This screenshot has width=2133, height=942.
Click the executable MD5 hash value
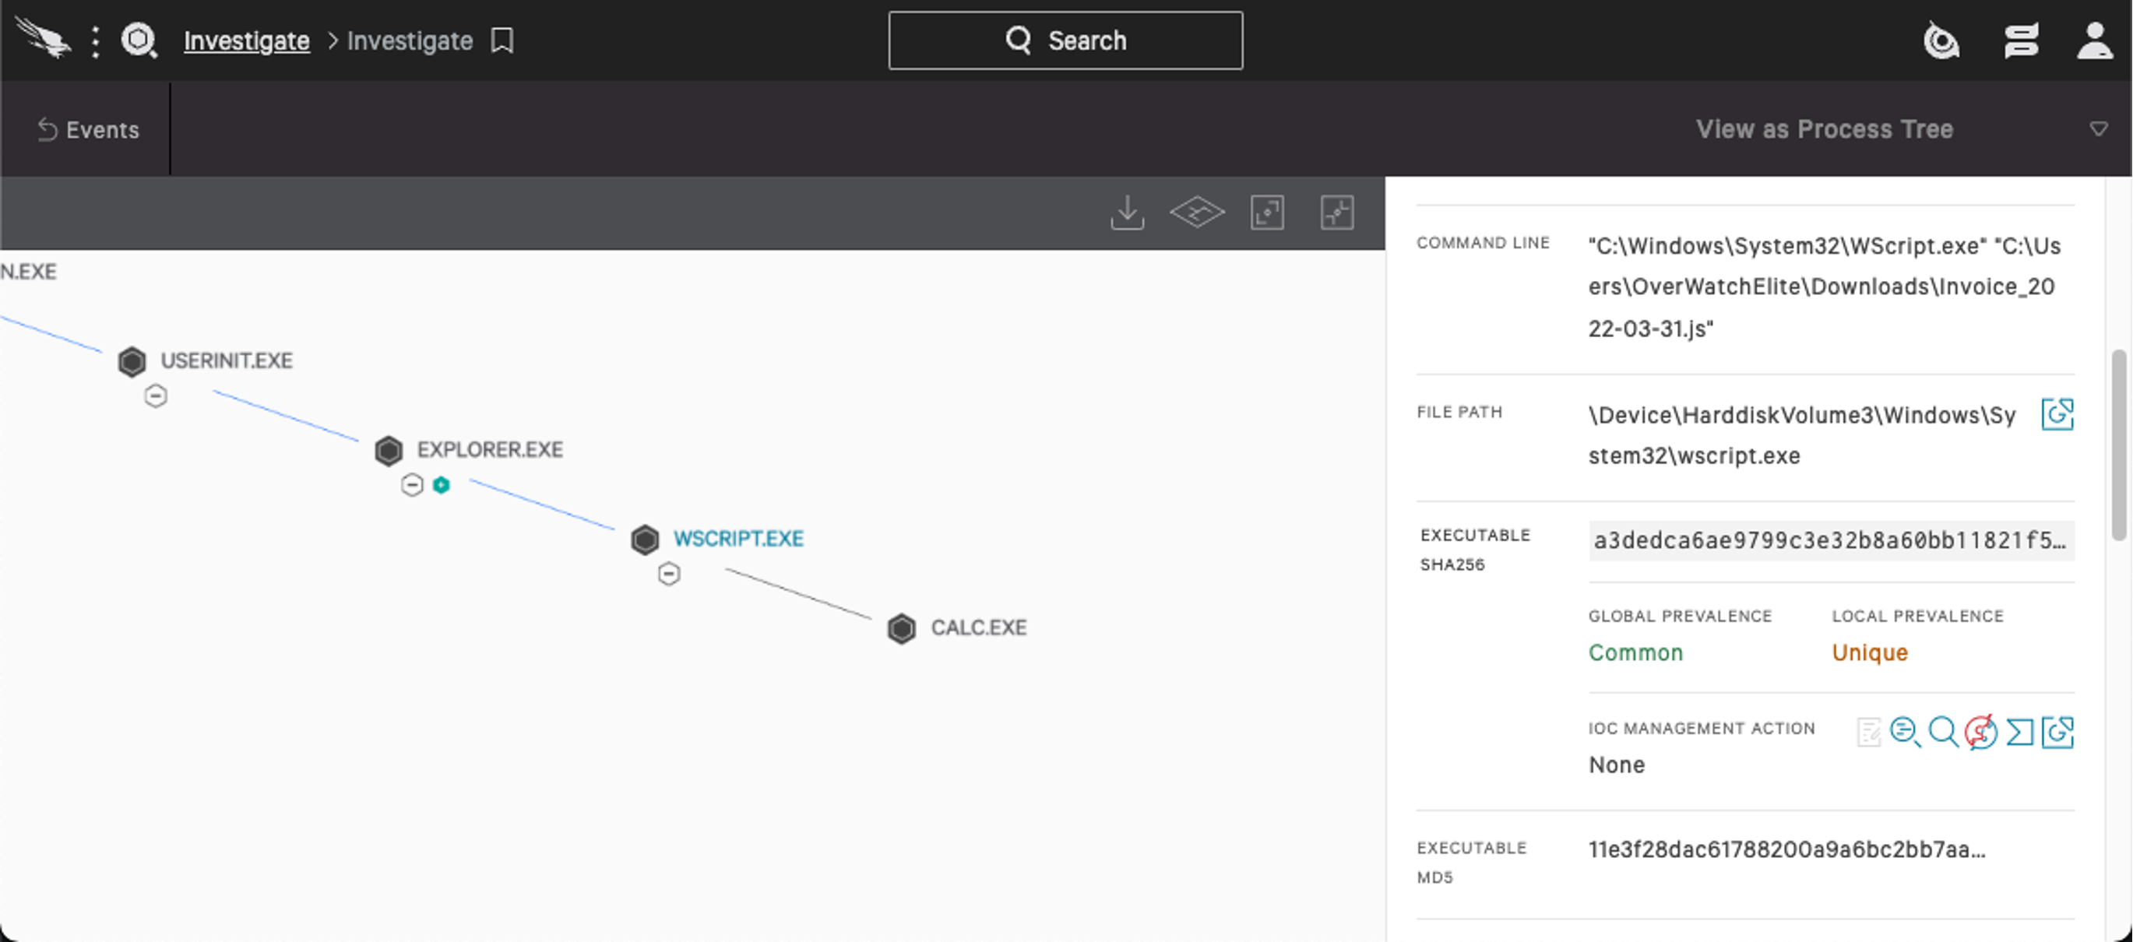click(1787, 849)
